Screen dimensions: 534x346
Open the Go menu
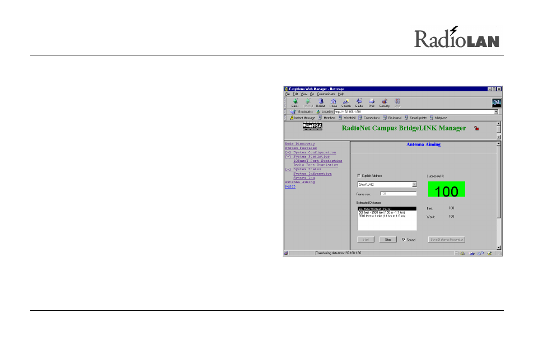click(312, 94)
